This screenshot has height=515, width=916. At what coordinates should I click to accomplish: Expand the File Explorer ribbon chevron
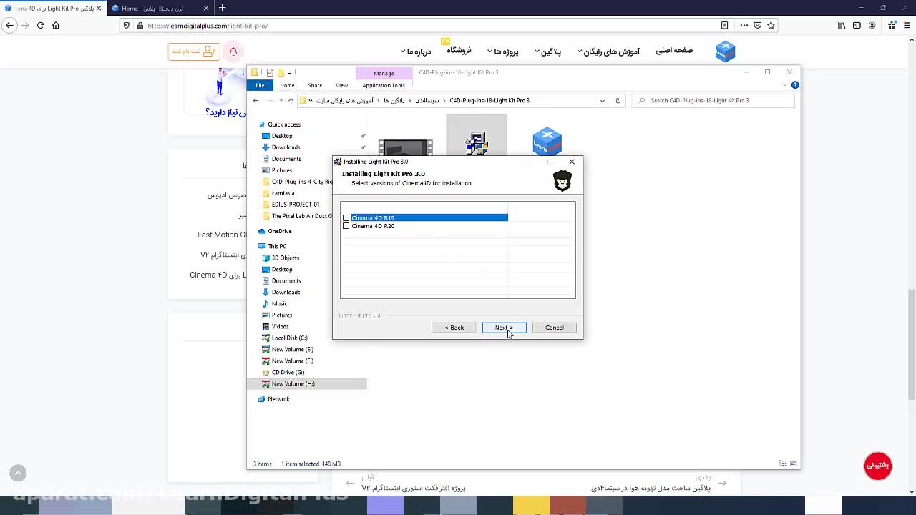point(785,85)
